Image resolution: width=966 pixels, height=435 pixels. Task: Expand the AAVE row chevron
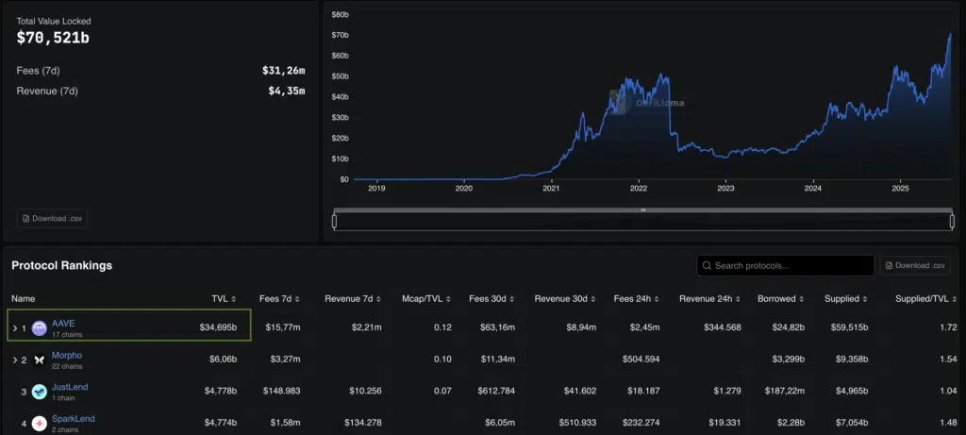point(14,328)
